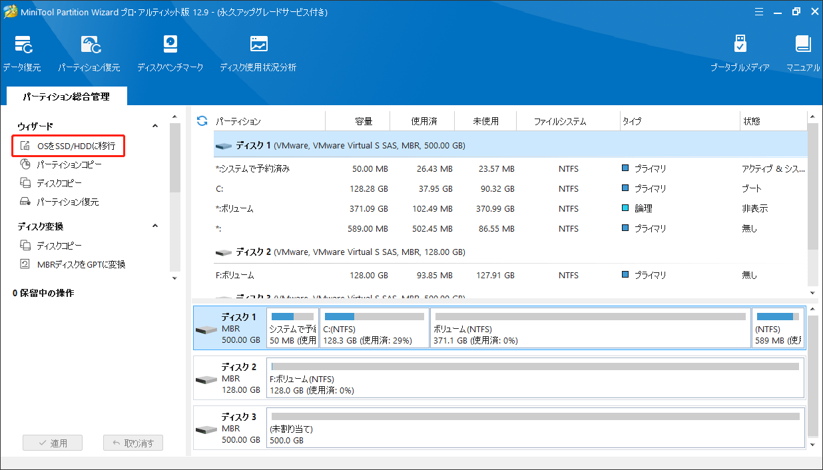The width and height of the screenshot is (823, 470).
Task: Open ディスク使用状況分析 tool
Action: pyautogui.click(x=258, y=53)
